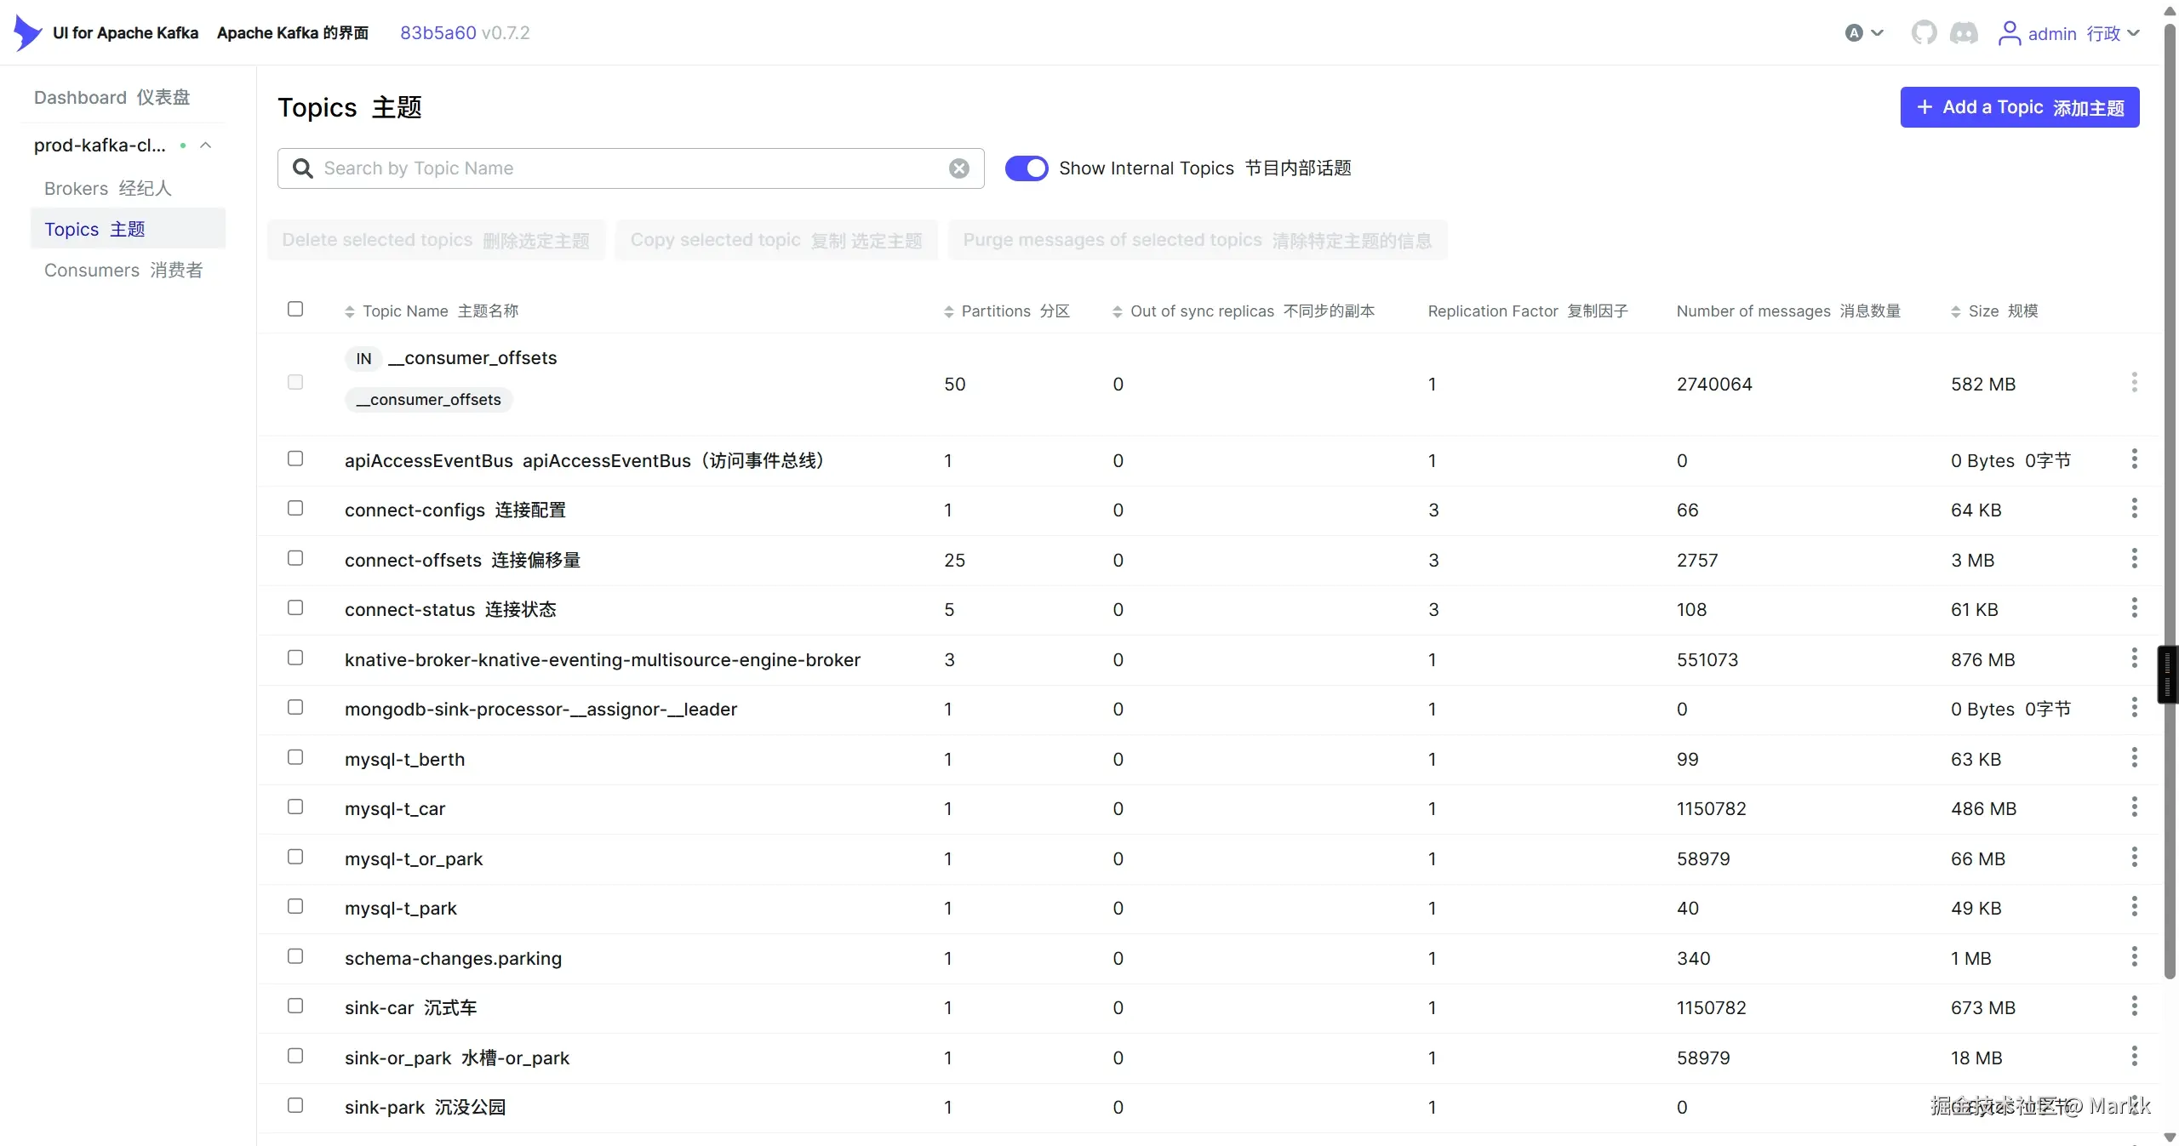The image size is (2179, 1146).
Task: Select the sink-park topic checkbox
Action: (295, 1105)
